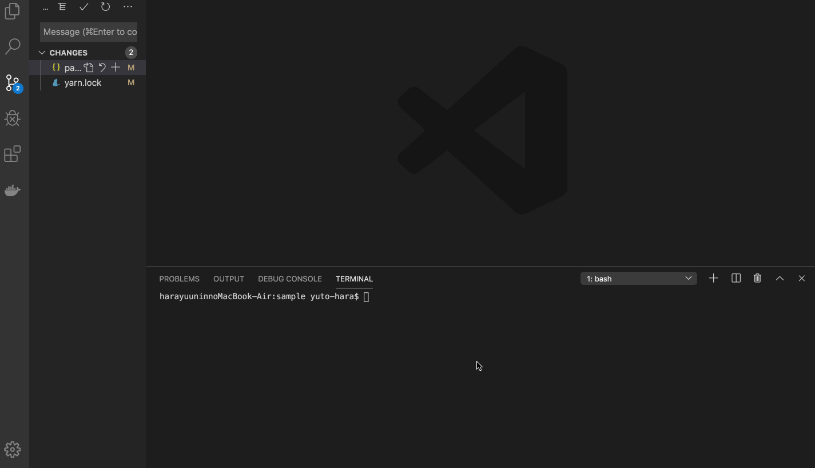Create a new terminal with plus icon
815x468 pixels.
713,278
